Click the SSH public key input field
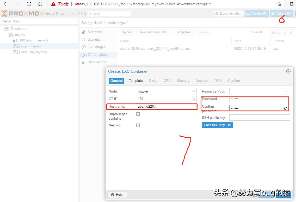 click(259, 118)
